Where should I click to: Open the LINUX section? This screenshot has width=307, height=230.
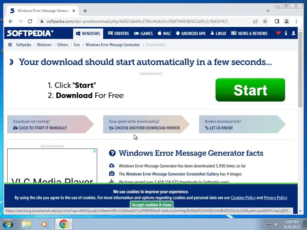(218, 34)
